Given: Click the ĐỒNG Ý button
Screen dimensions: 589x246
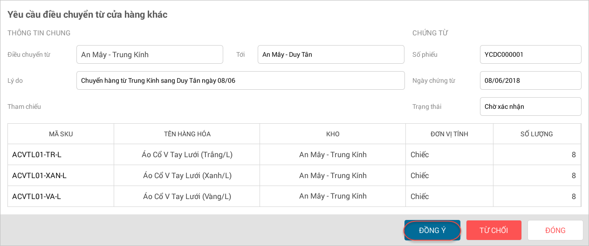Looking at the screenshot, I should (432, 230).
